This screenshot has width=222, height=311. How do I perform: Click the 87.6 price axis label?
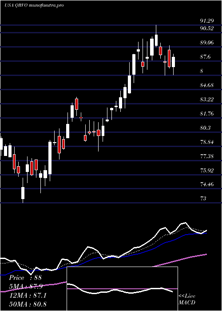(205, 57)
